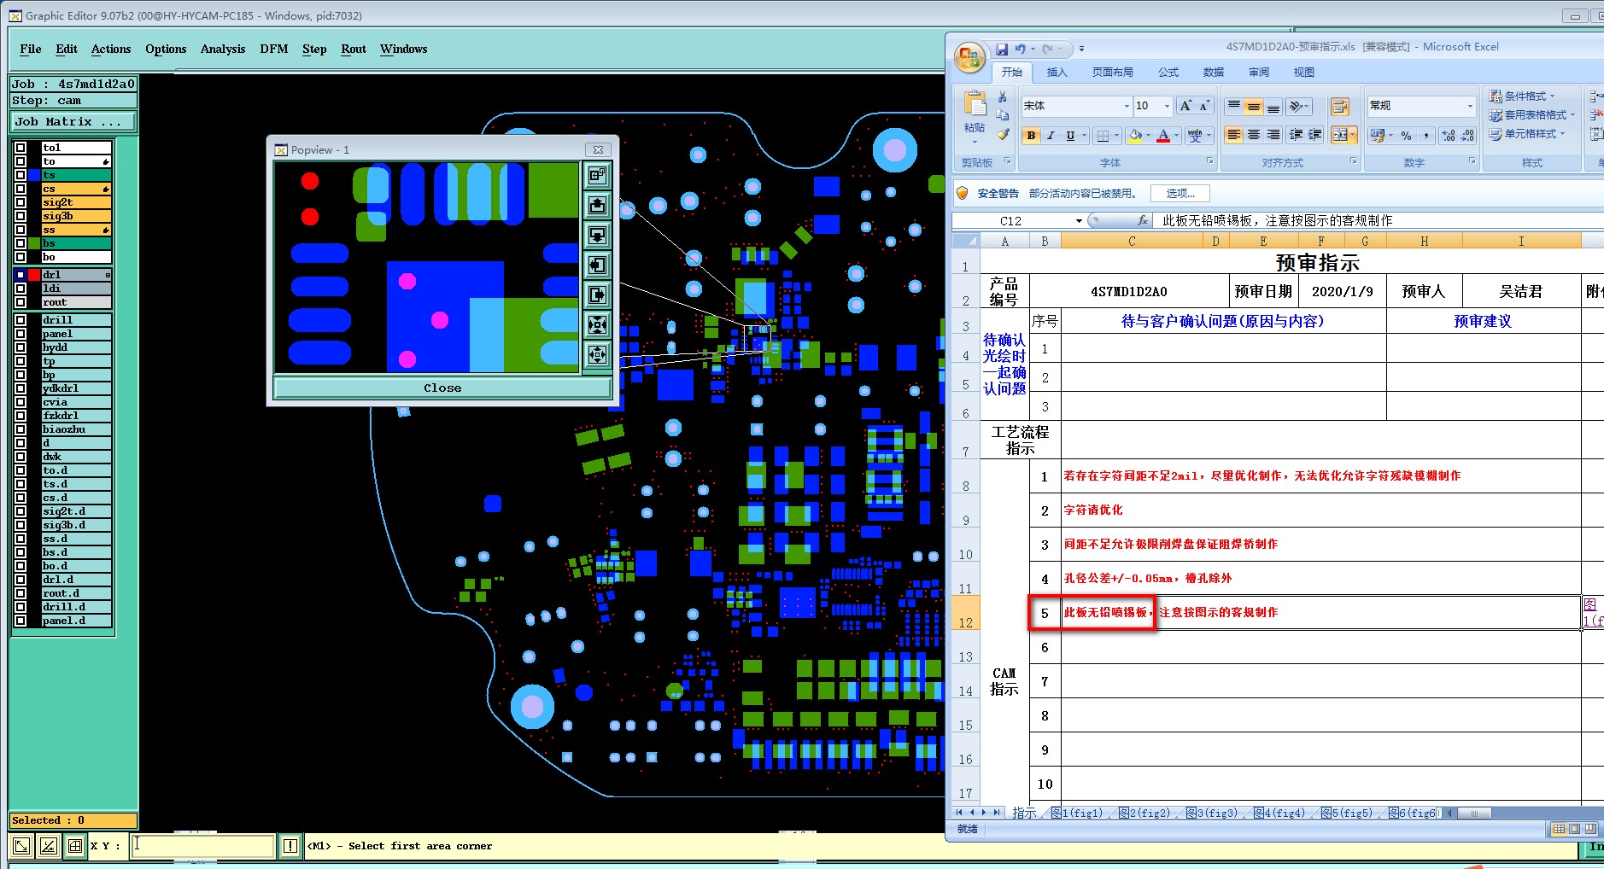Screen dimensions: 1604x869
Task: Toggle italic formatting in Excel
Action: [1051, 136]
